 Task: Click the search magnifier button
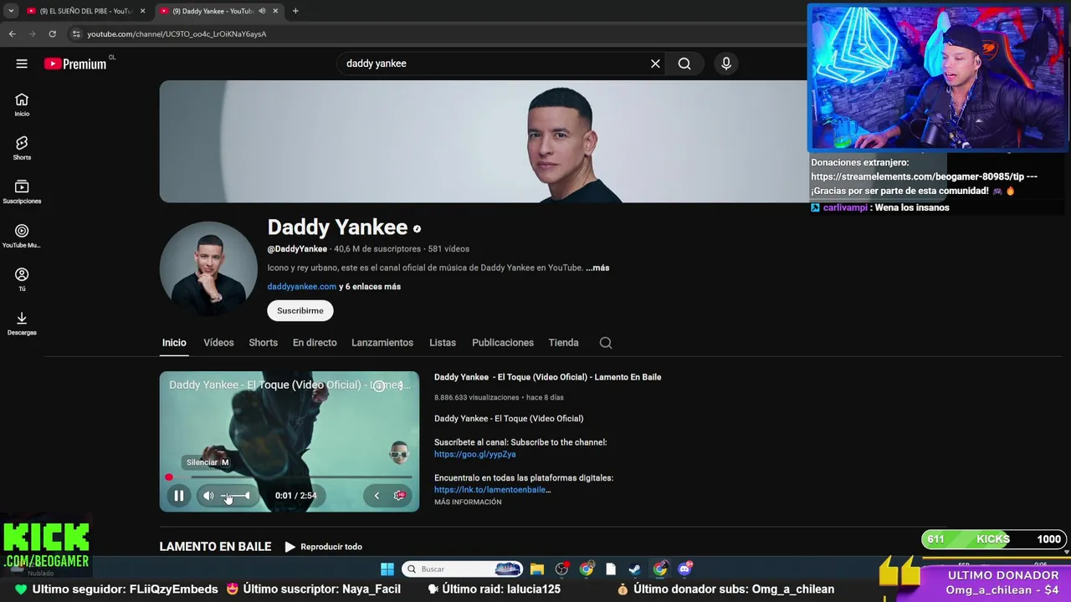[684, 64]
